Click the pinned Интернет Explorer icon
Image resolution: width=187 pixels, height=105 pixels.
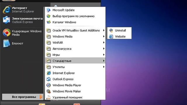coord(7,10)
